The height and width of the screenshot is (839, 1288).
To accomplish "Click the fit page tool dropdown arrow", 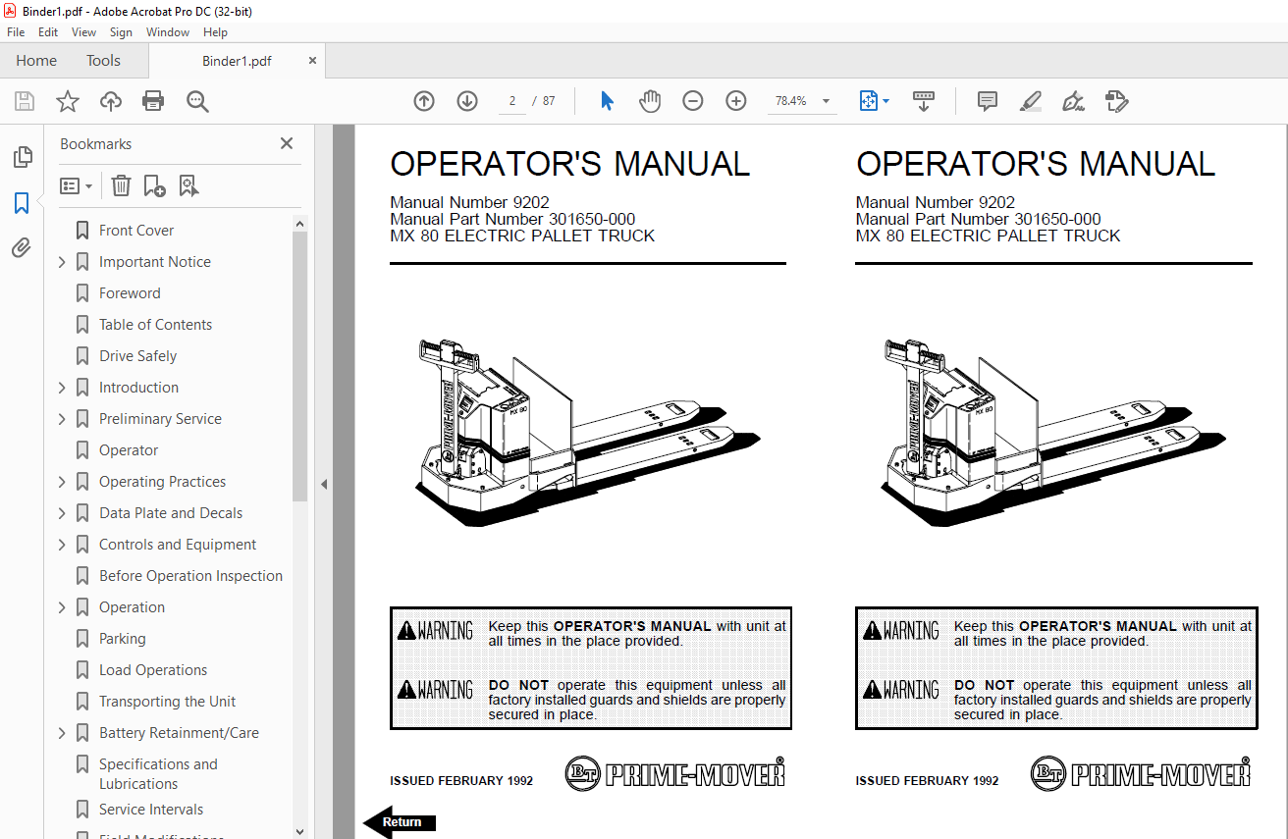I will 886,101.
